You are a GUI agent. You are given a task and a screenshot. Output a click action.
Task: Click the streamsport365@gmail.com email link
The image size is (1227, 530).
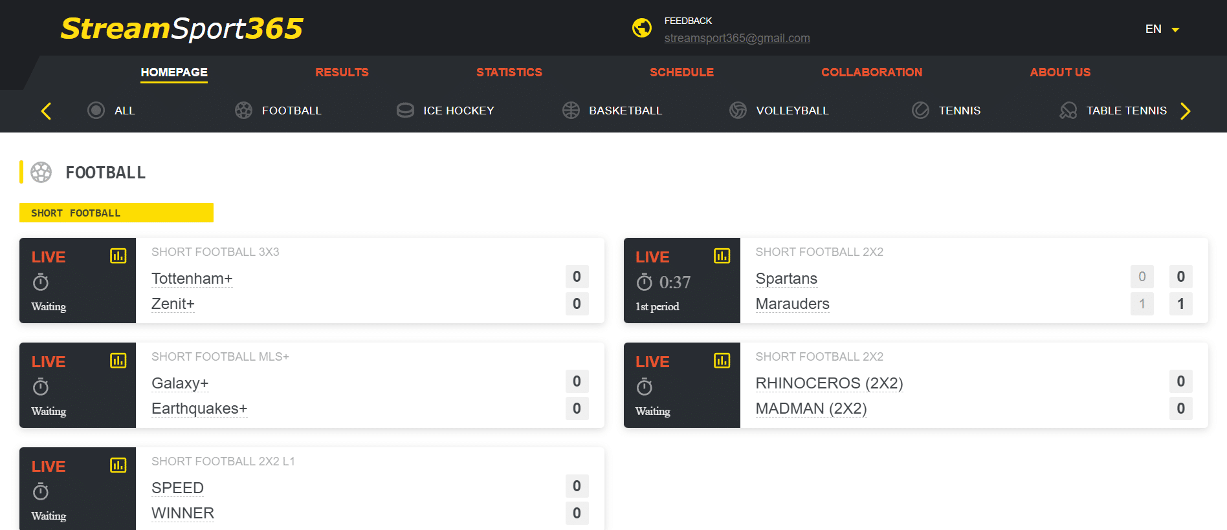736,38
